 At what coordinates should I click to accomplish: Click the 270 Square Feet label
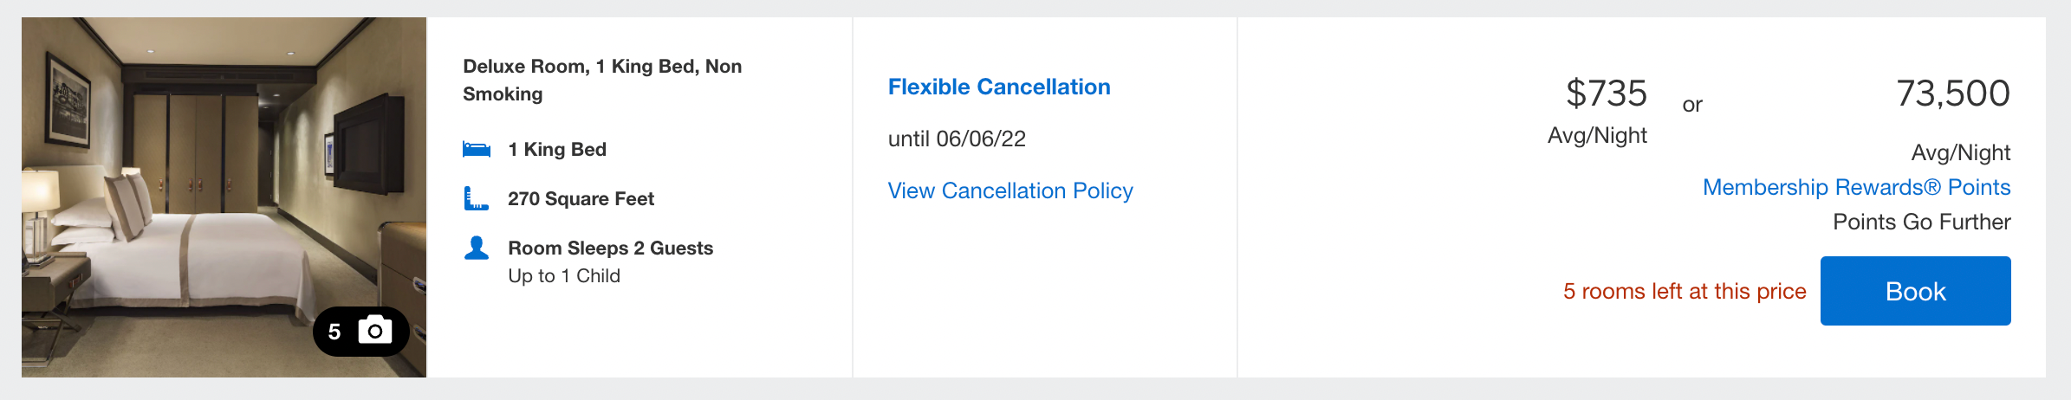click(581, 199)
